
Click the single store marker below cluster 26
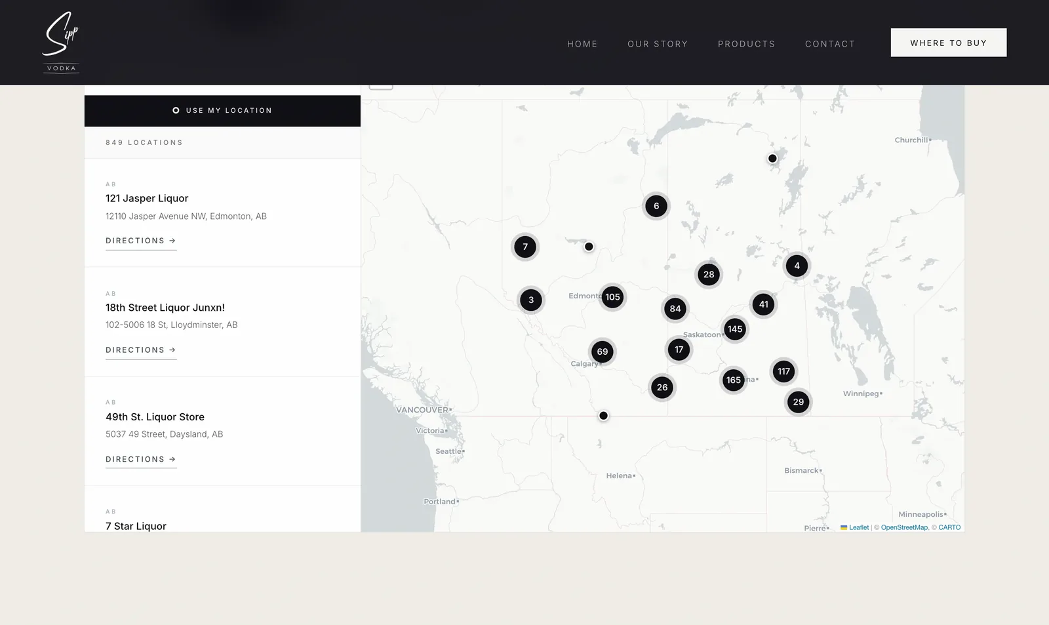tap(603, 416)
